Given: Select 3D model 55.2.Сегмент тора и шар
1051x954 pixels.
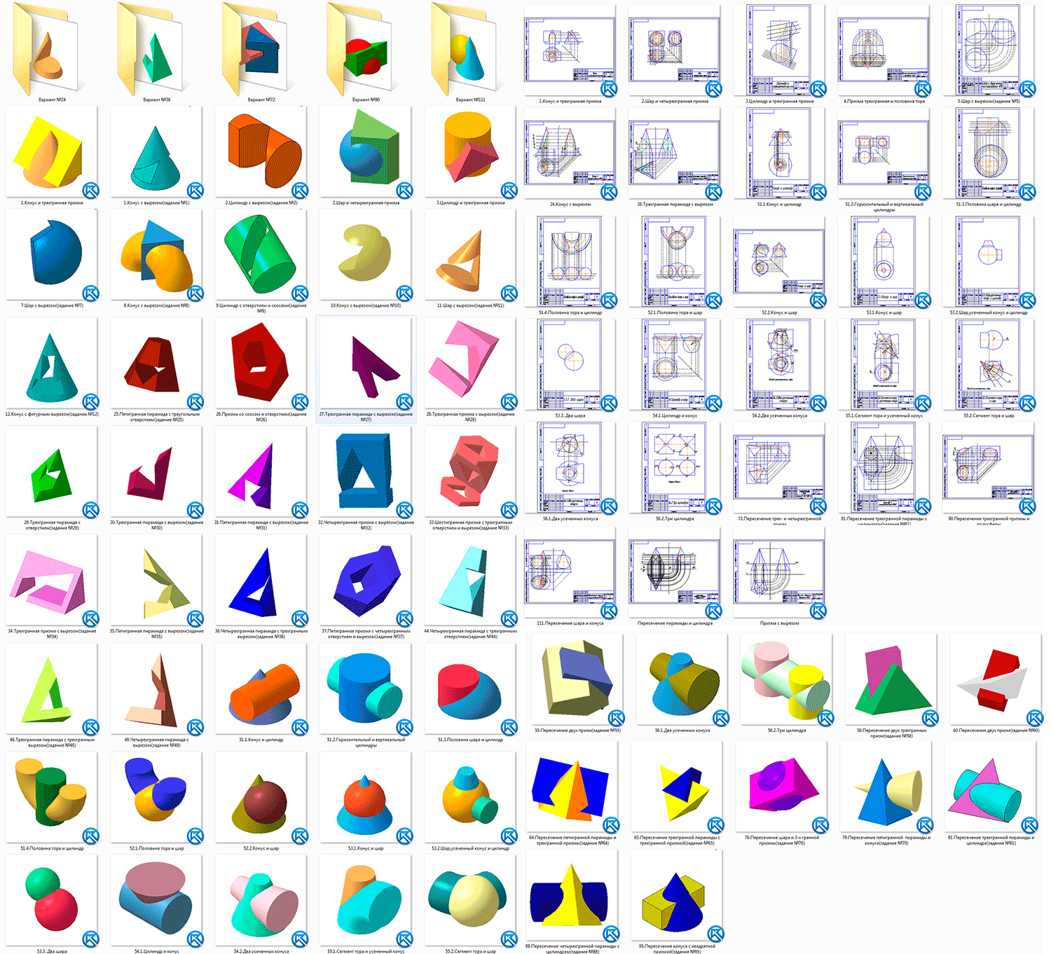Looking at the screenshot, I should 470,901.
